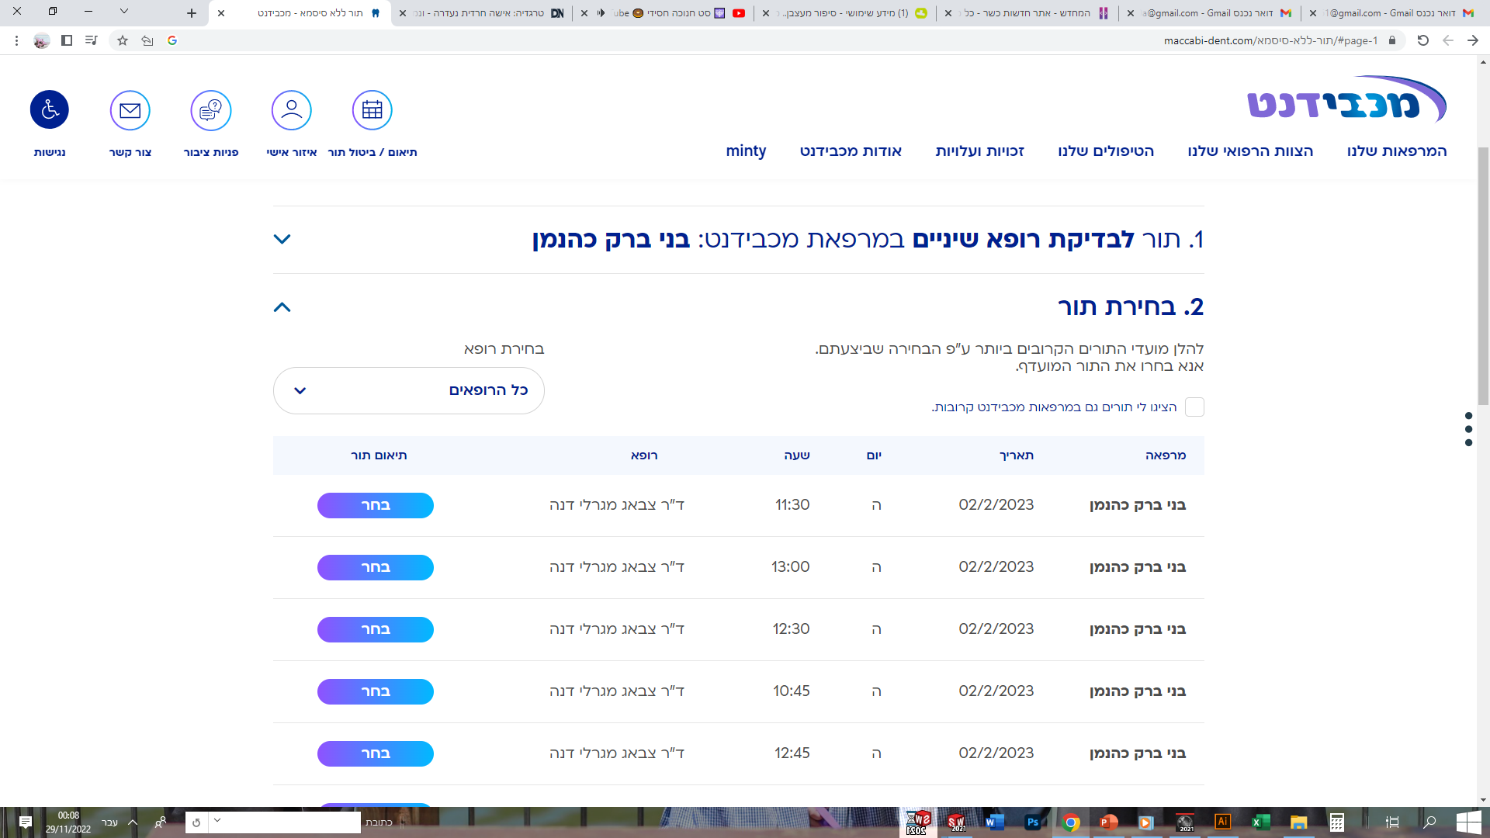Reload the page with refresh icon
1490x838 pixels.
(x=1422, y=40)
